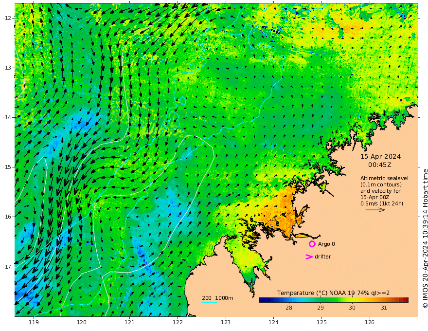The image size is (428, 331).
Task: Select the '00:45Z' time label
Action: [380, 165]
